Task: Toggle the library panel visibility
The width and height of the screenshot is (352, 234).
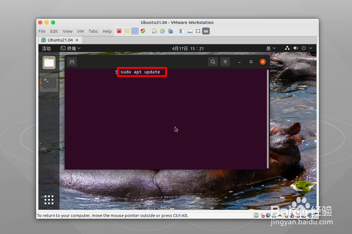Action: [x=182, y=31]
